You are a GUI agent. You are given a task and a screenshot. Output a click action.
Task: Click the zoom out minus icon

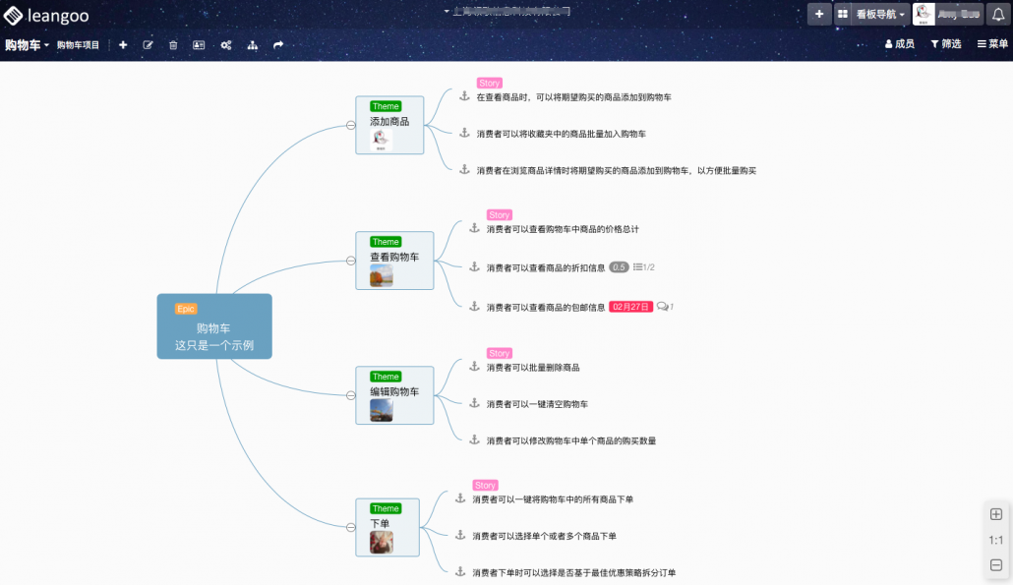tap(995, 565)
